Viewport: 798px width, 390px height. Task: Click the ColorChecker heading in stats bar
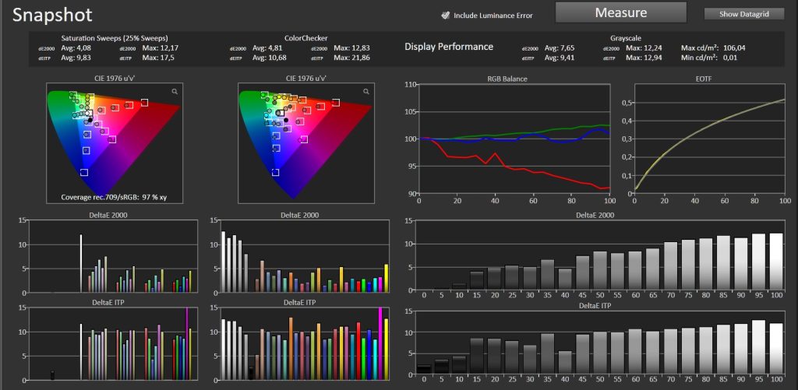point(305,38)
